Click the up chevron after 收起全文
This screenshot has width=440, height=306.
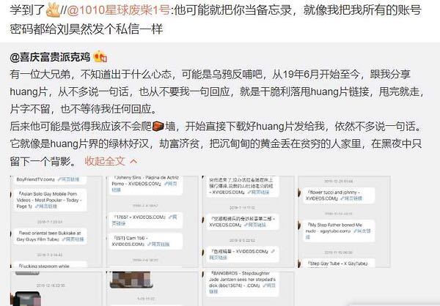click(x=134, y=161)
